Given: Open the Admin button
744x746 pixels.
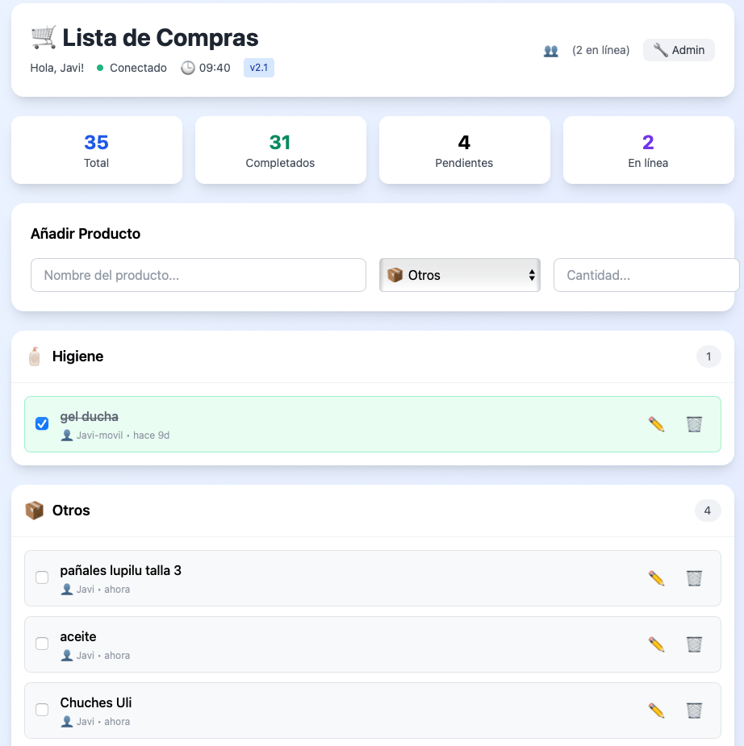Looking at the screenshot, I should 679,50.
